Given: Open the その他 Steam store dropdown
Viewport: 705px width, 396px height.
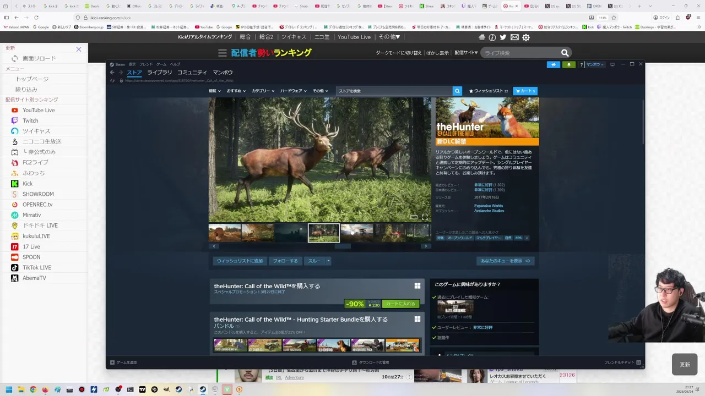Looking at the screenshot, I should point(320,91).
